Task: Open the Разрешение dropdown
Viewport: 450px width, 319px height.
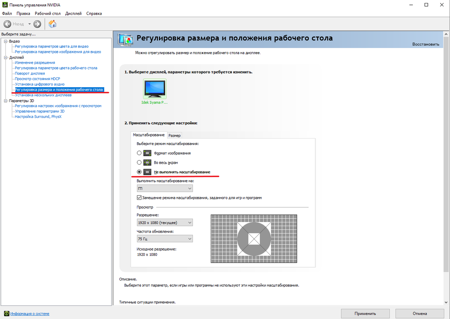Action: (x=165, y=222)
